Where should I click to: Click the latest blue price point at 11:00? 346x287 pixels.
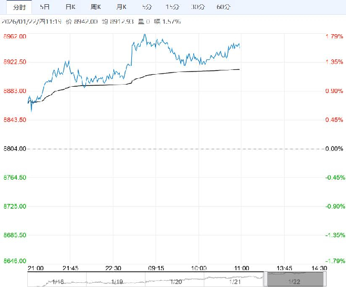[240, 46]
